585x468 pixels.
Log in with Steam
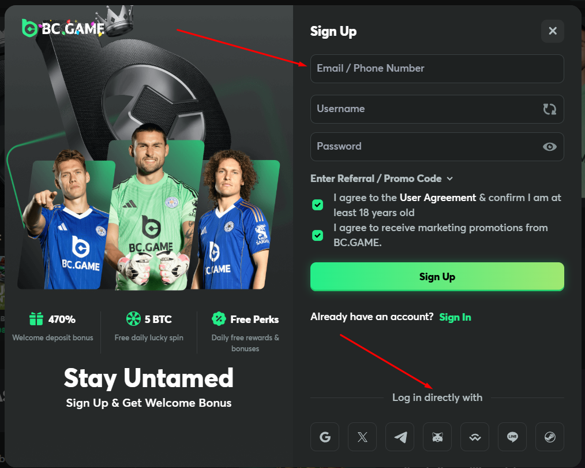pos(550,437)
